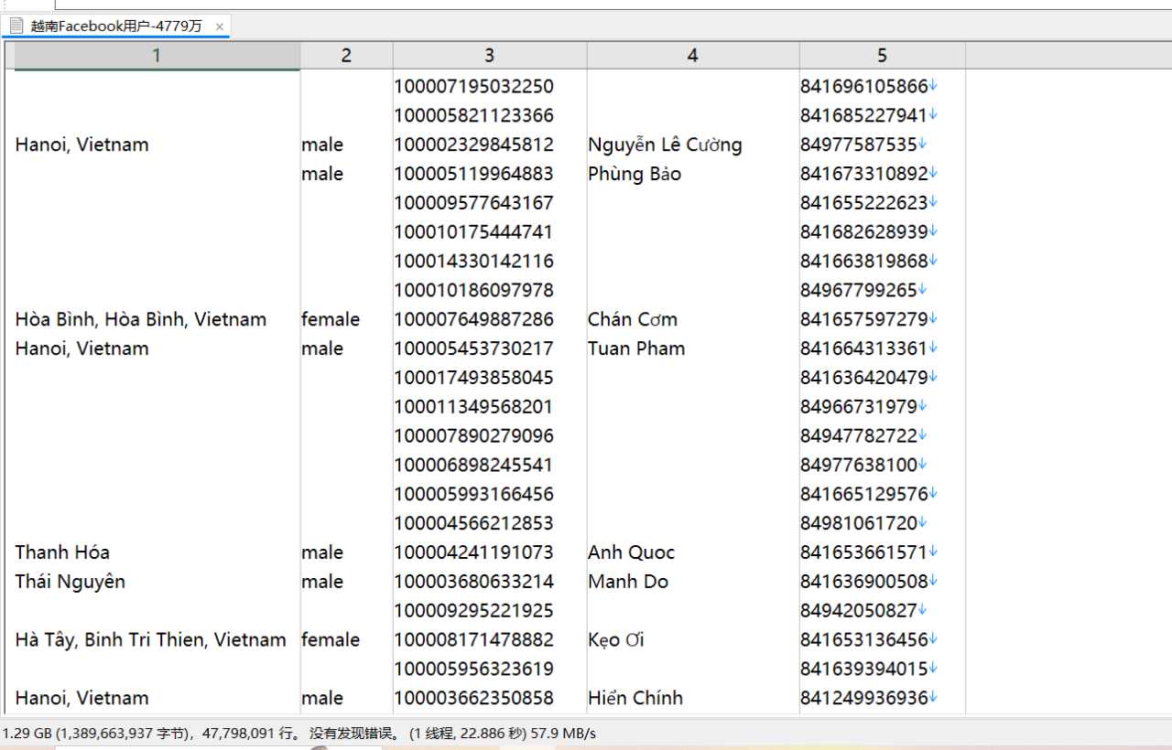Click the ID 100007890279096
Screen dimensions: 1172x750
tap(474, 435)
